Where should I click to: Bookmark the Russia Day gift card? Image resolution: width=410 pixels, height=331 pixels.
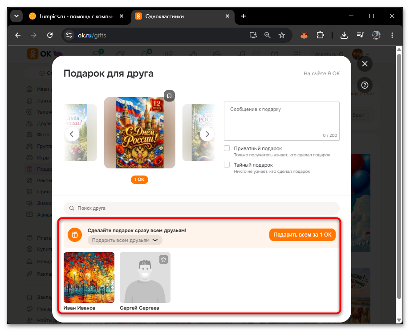[x=170, y=96]
